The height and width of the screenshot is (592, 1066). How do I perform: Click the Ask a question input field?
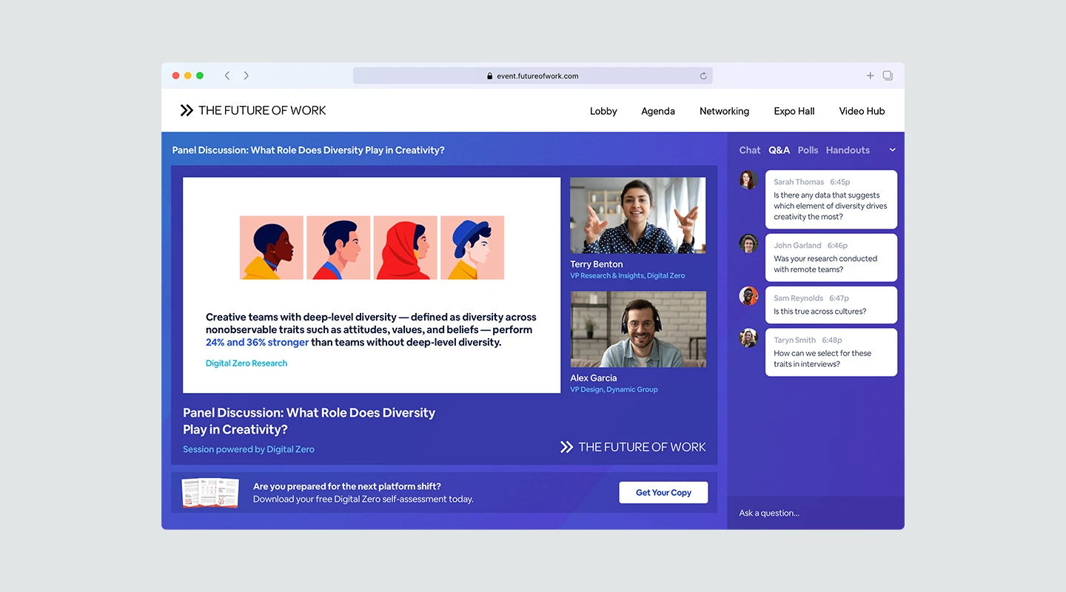pos(814,513)
